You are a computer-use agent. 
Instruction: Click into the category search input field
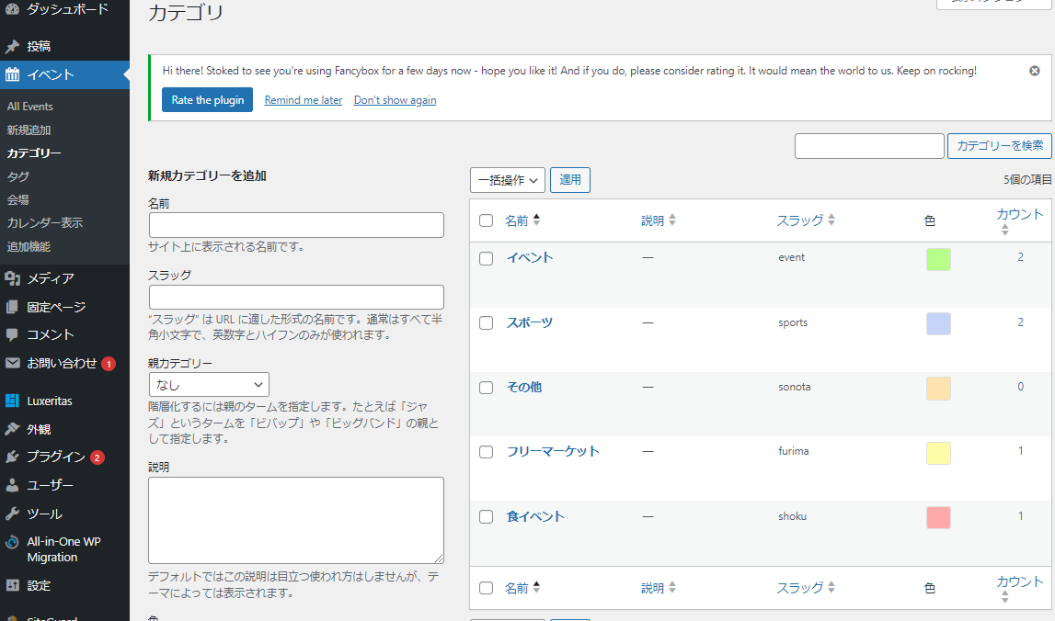[869, 146]
